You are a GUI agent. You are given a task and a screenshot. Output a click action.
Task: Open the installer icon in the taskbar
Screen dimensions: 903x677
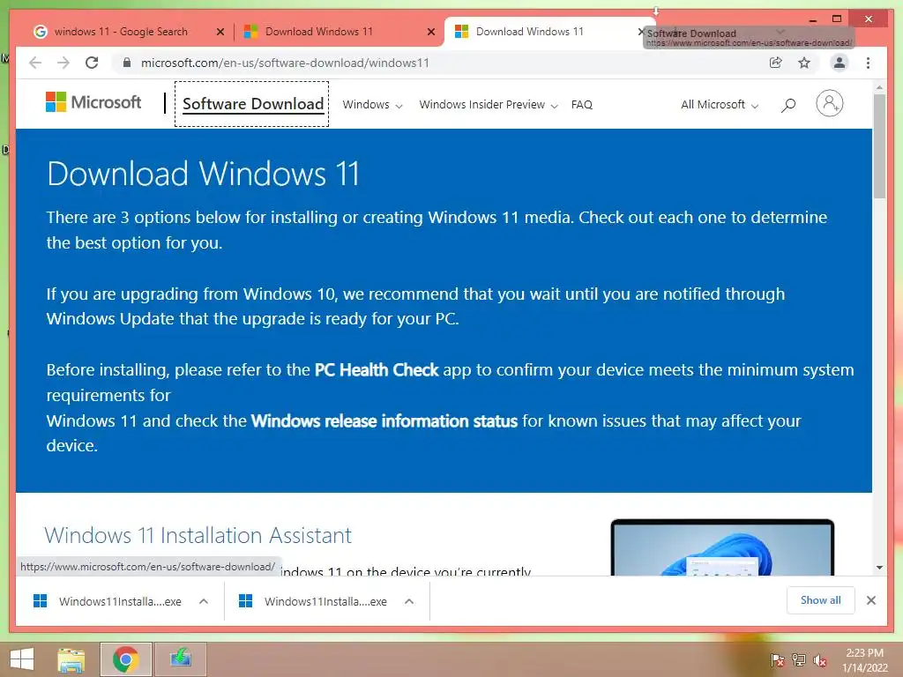(180, 659)
